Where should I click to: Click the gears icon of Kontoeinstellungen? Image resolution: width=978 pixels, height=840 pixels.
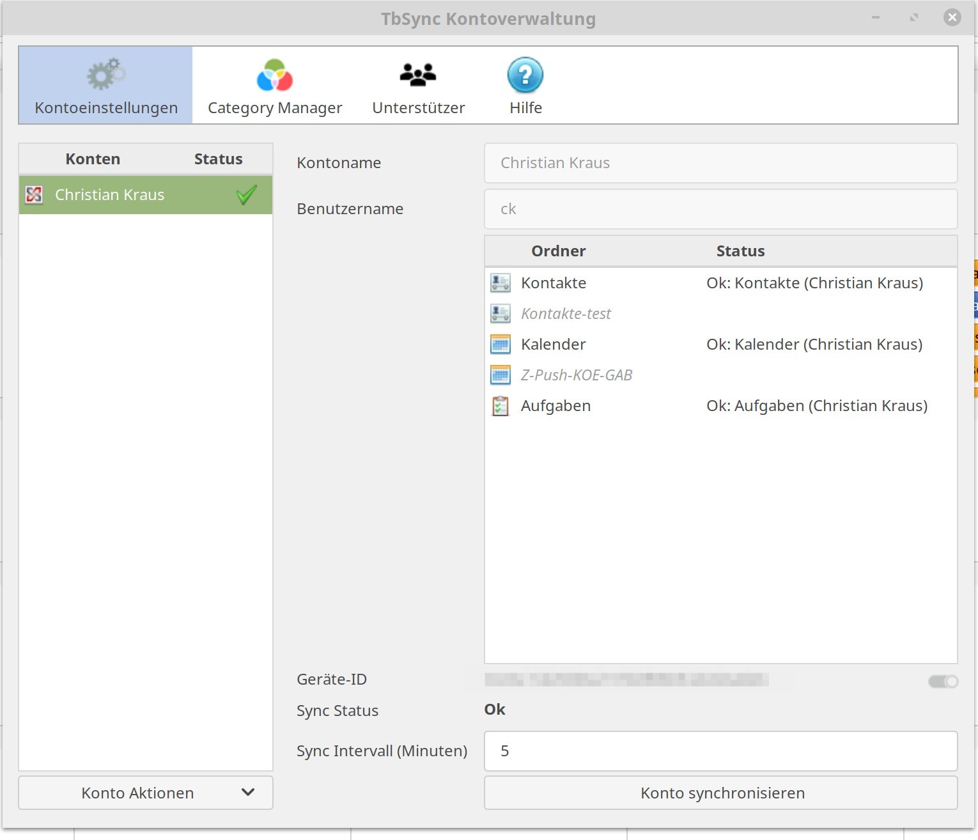[106, 74]
